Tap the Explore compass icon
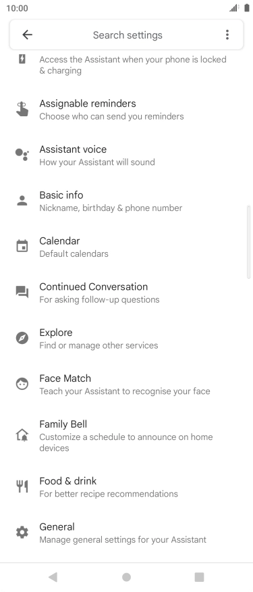Image resolution: width=253 pixels, height=592 pixels. (22, 338)
